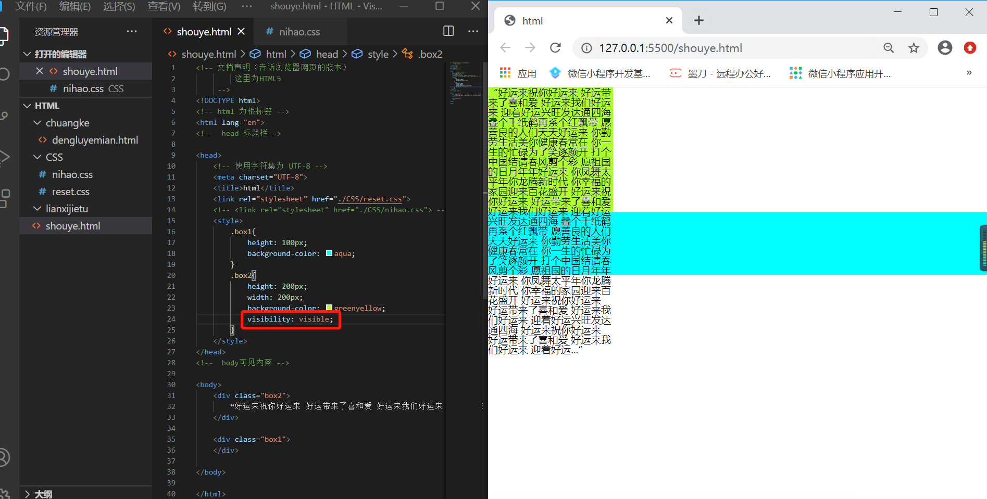Click the aqua color swatch in code
The height and width of the screenshot is (499, 987).
[x=329, y=253]
